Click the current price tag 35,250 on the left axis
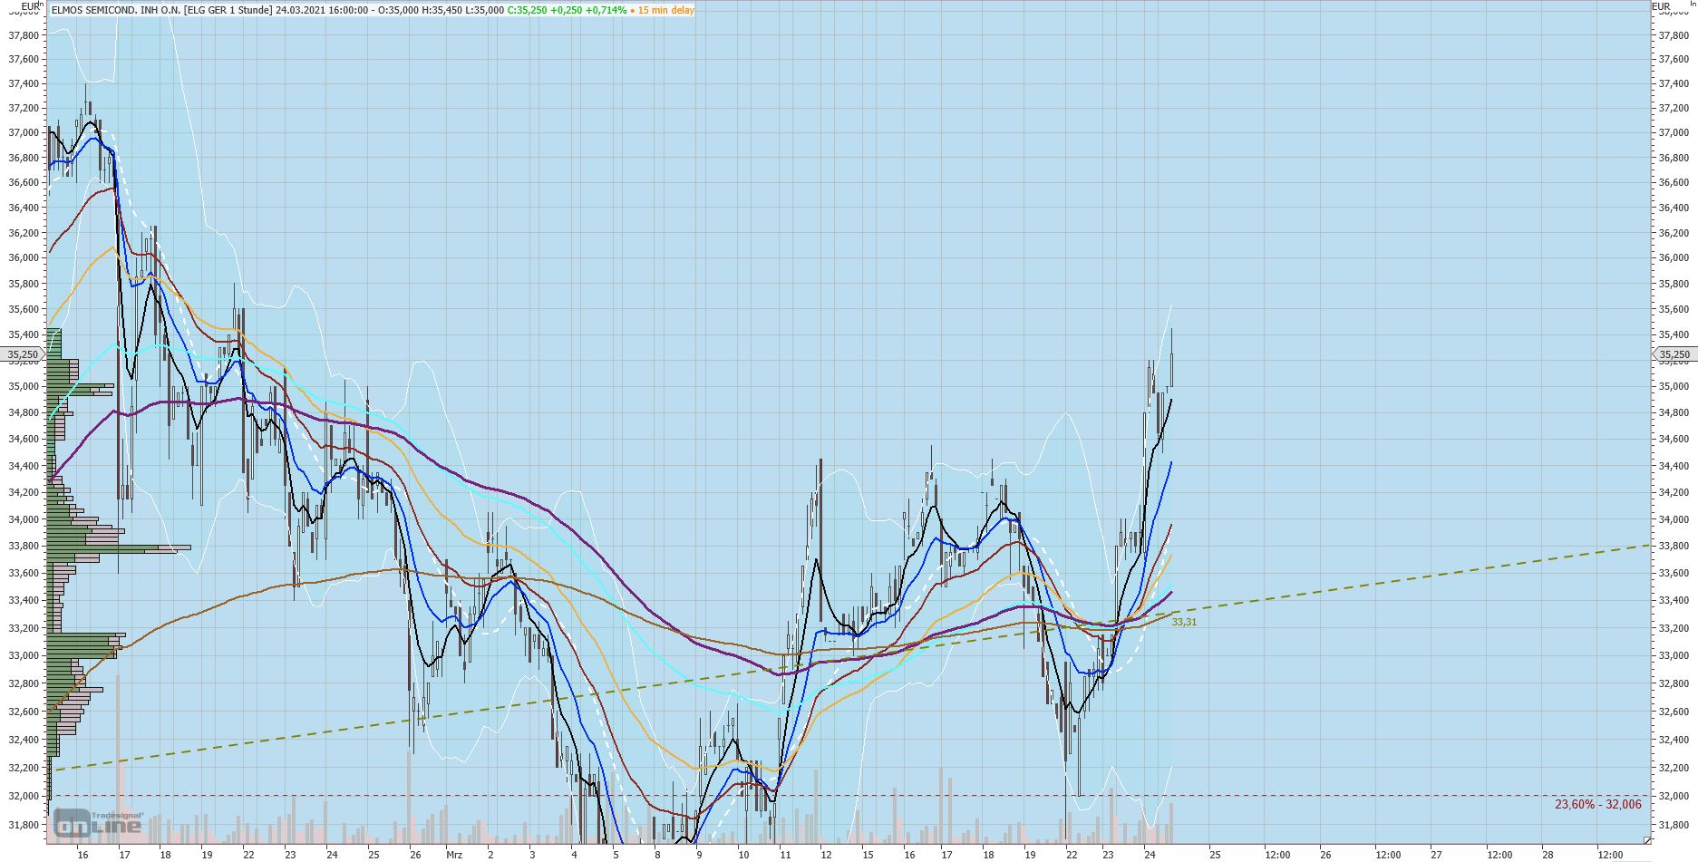Screen dimensions: 1698x862 click(23, 355)
